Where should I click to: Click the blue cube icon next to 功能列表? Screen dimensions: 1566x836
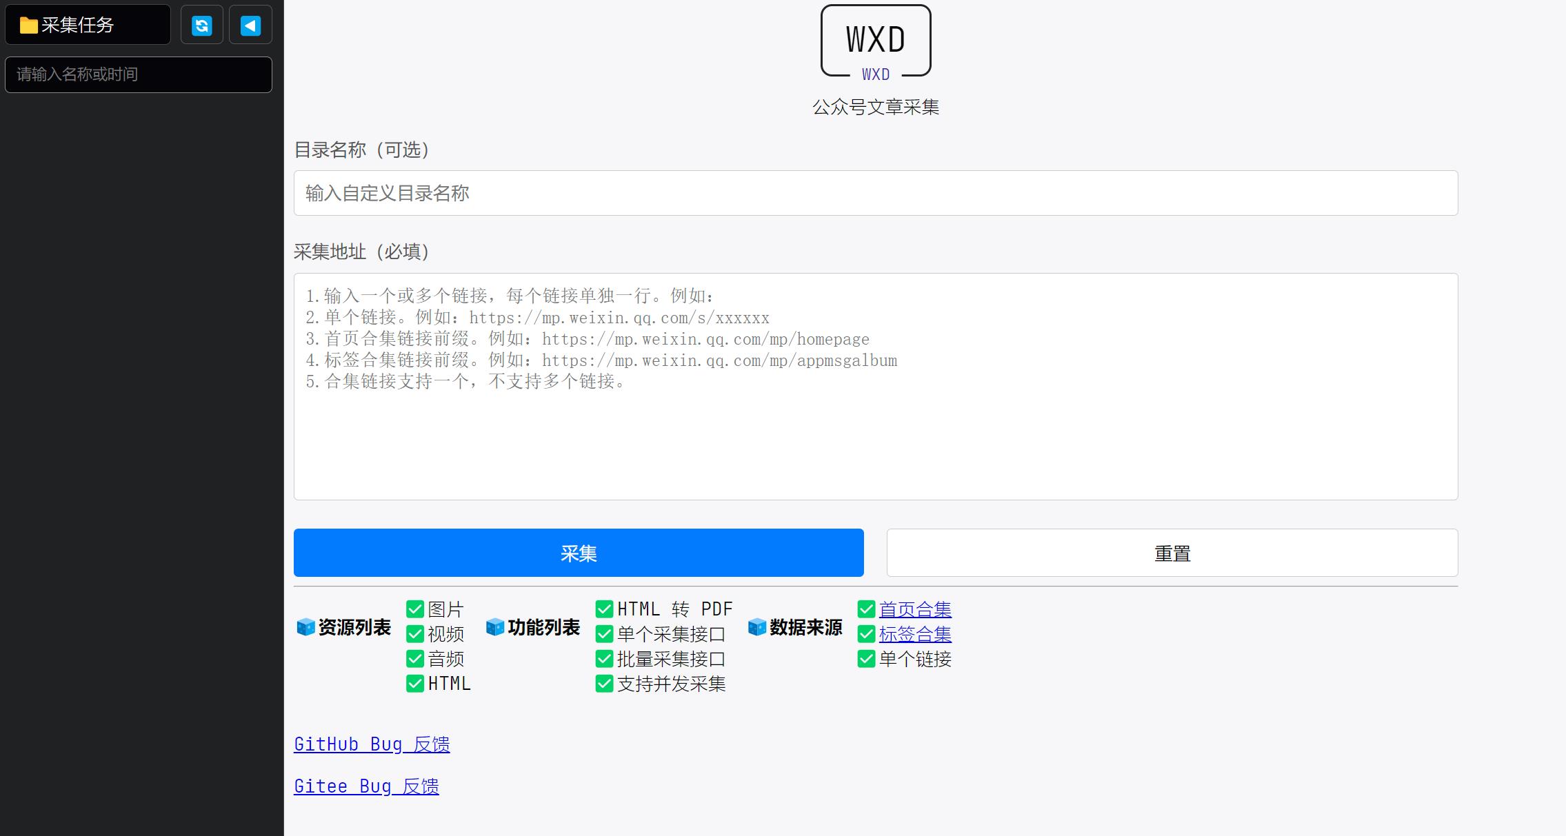[495, 627]
